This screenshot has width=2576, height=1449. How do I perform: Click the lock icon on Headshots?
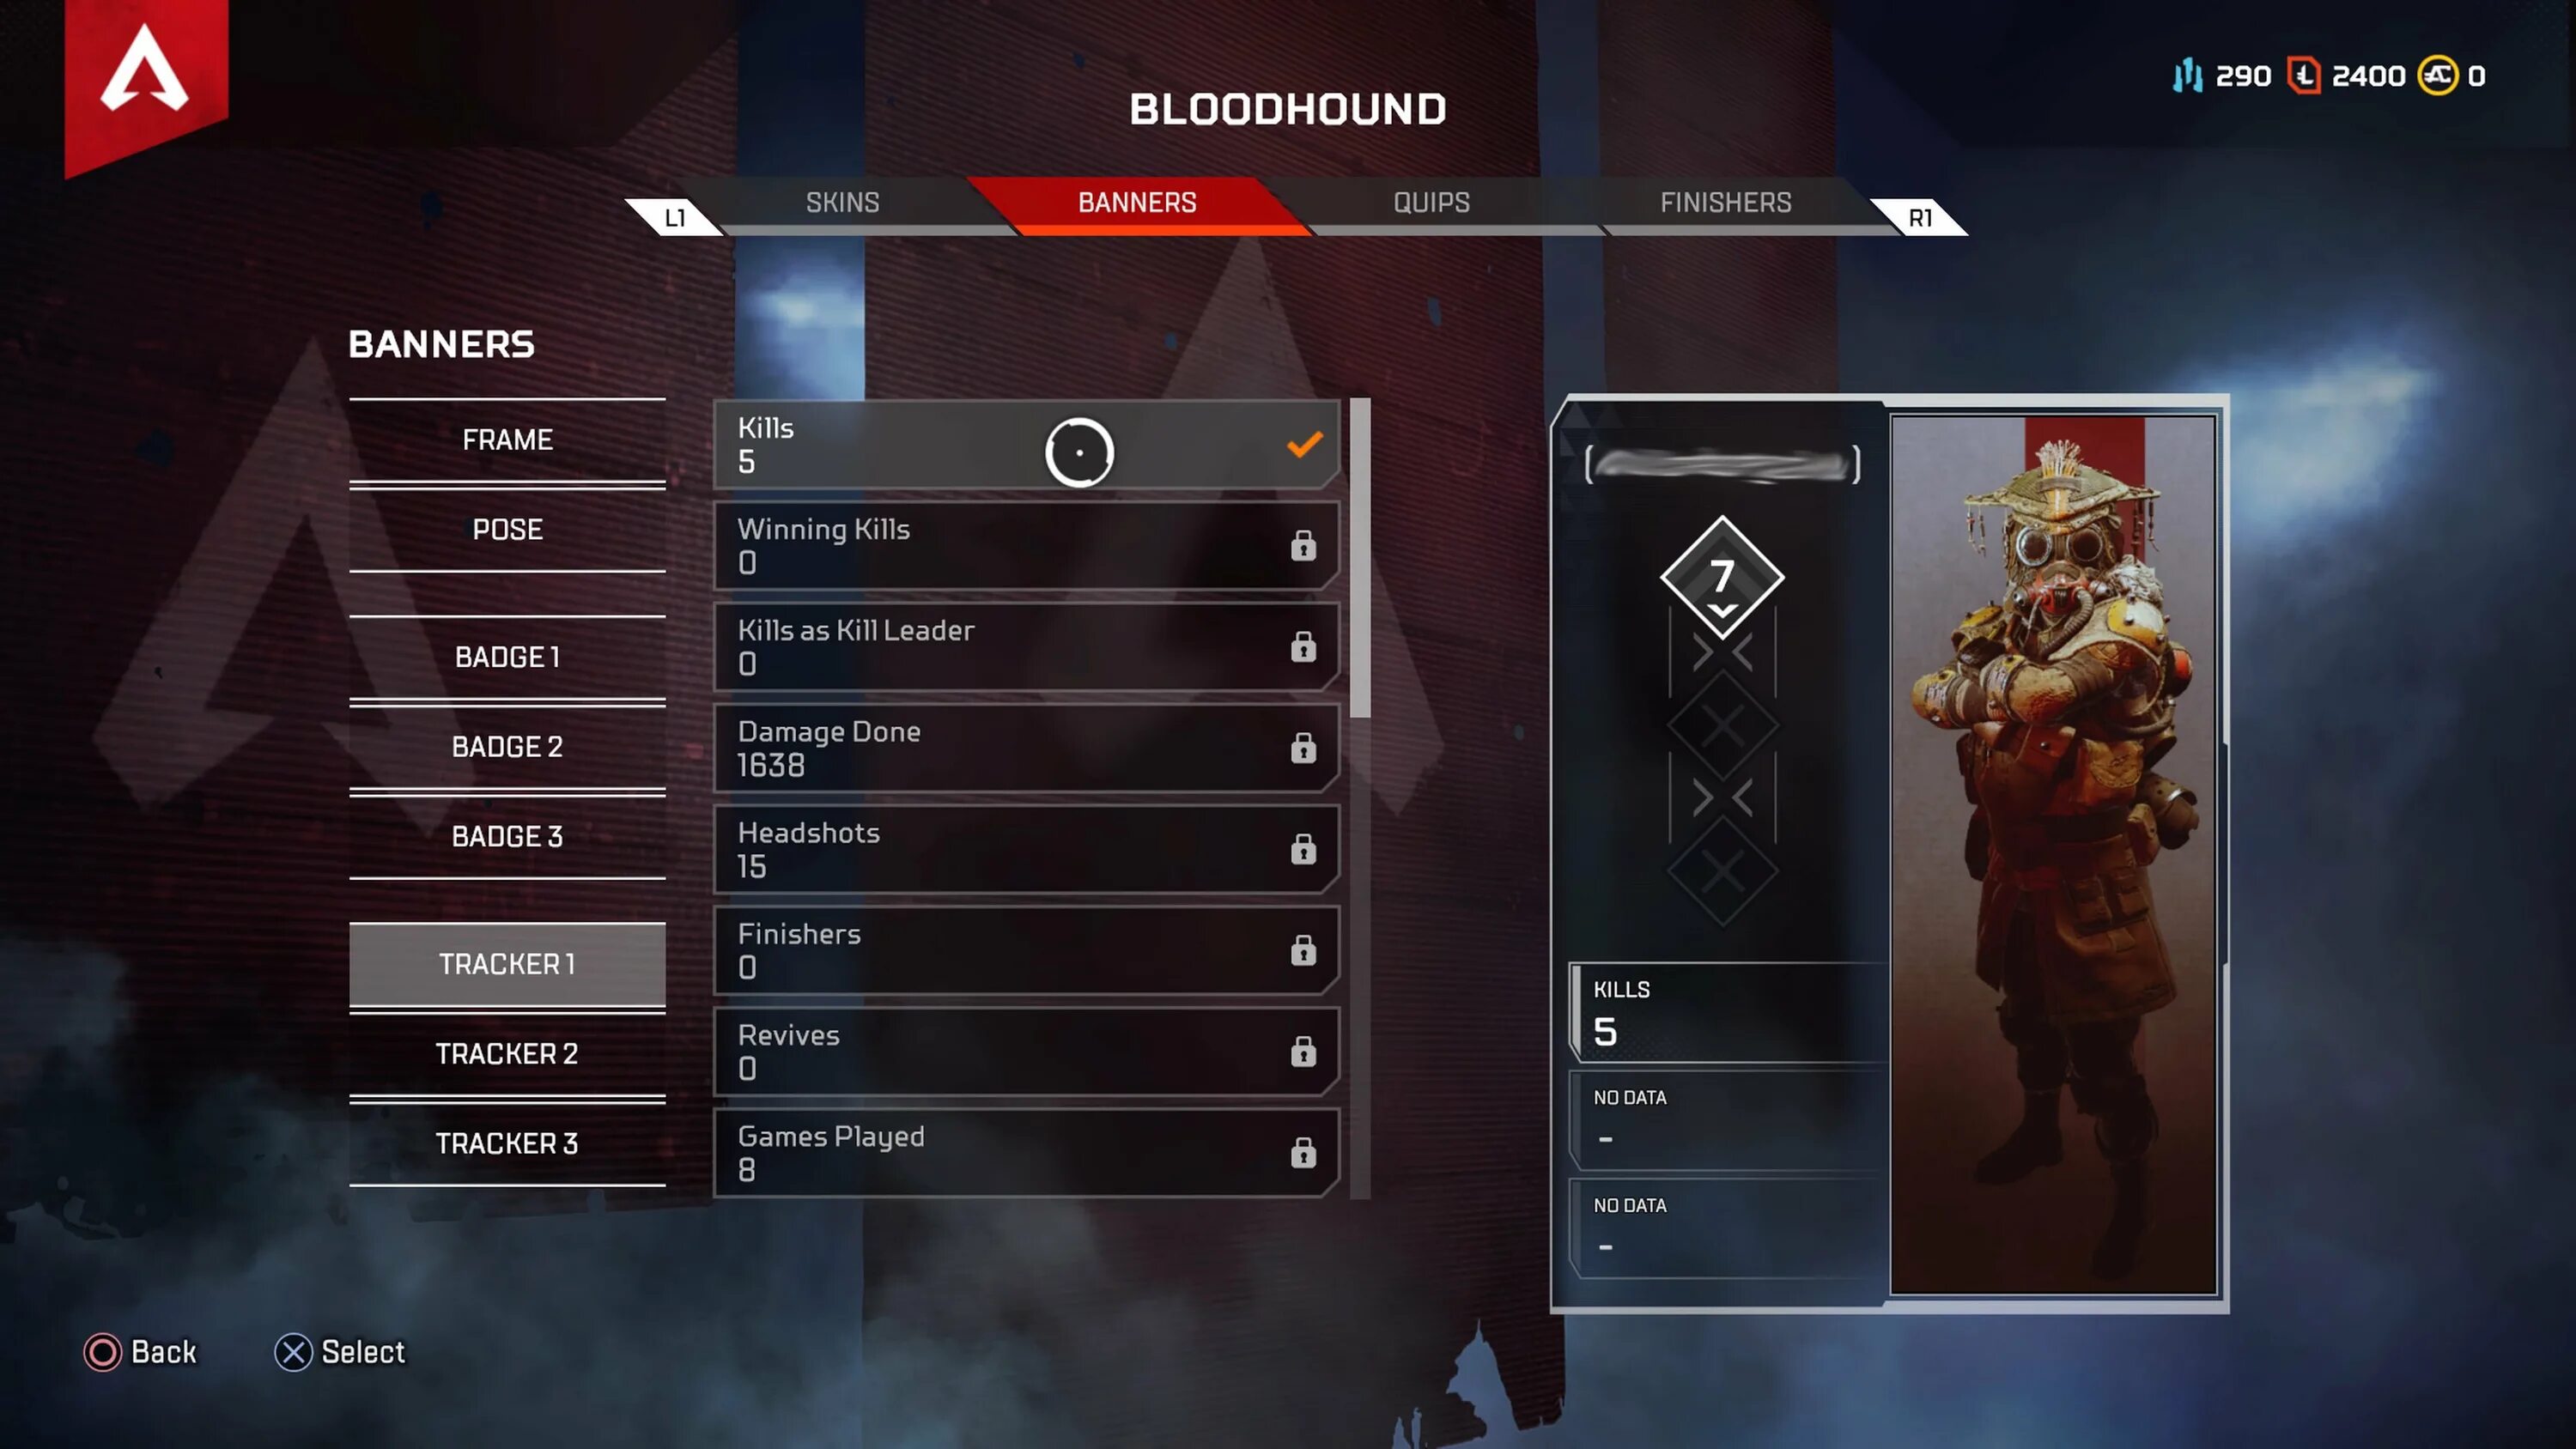tap(1306, 849)
